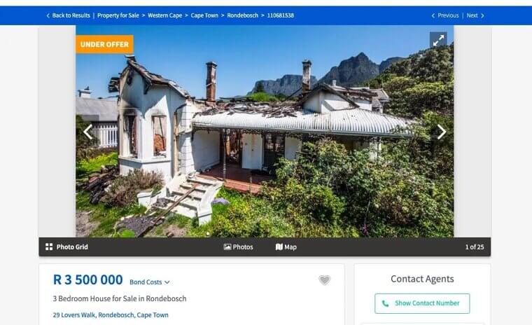This screenshot has width=532, height=325.
Task: Click the phone icon in contact button
Action: 385,303
